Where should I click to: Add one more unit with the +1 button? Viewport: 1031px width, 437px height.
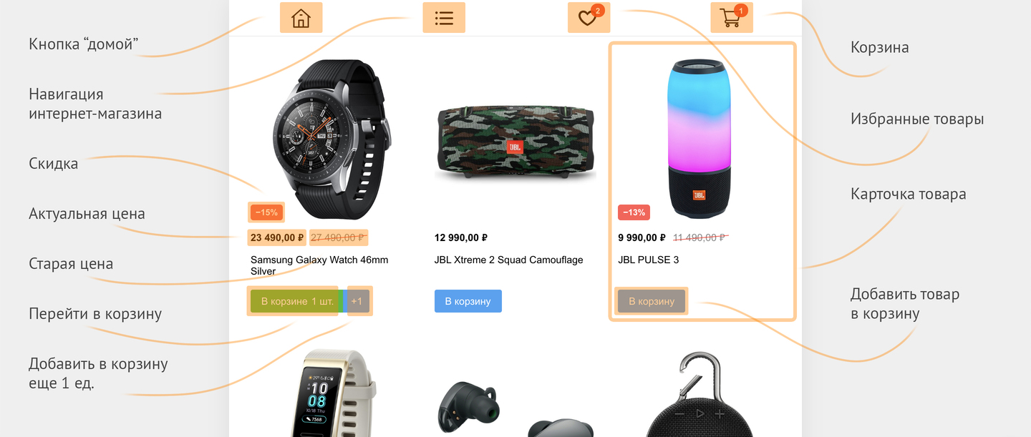(357, 301)
